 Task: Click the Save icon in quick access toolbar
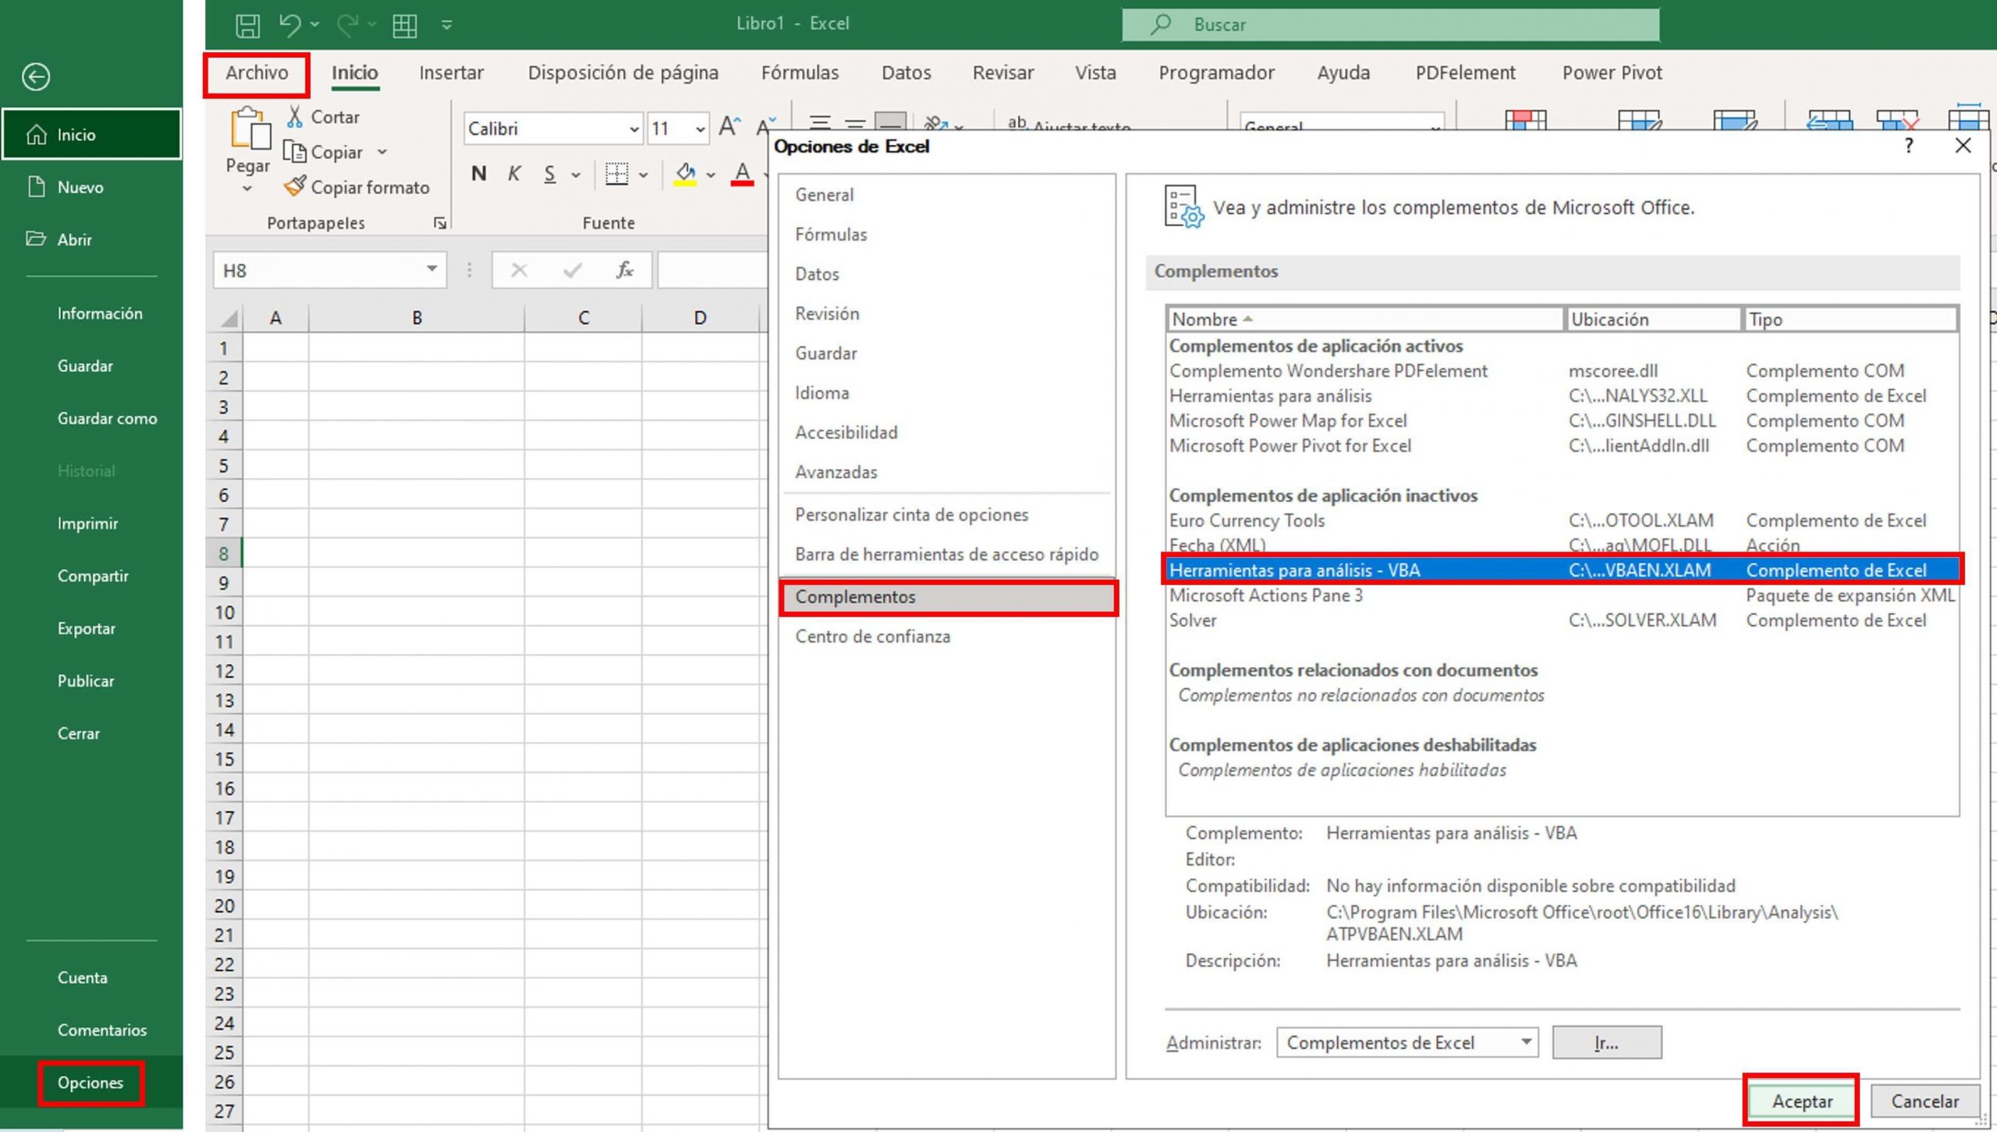[248, 24]
